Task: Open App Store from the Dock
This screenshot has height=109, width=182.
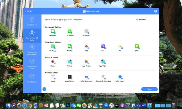Action: 106,106
